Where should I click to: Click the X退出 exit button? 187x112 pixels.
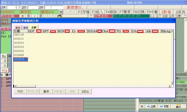[x=85, y=91]
